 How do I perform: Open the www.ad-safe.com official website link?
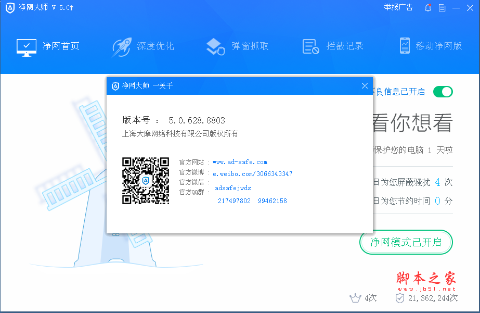240,162
